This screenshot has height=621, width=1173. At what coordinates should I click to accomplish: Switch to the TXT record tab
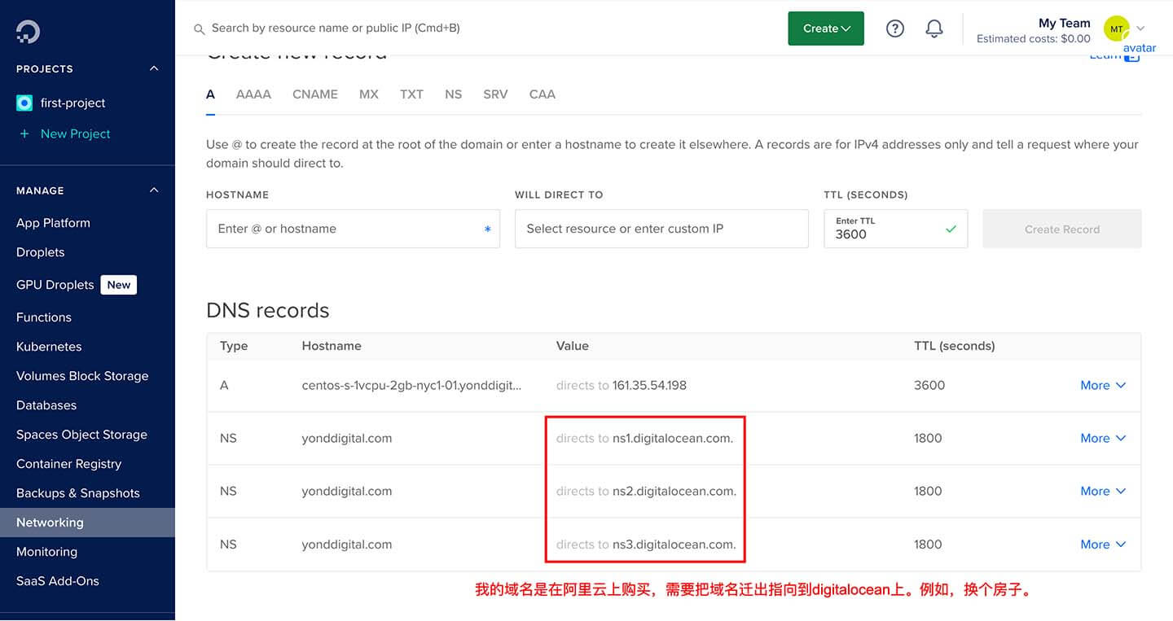[x=411, y=94]
